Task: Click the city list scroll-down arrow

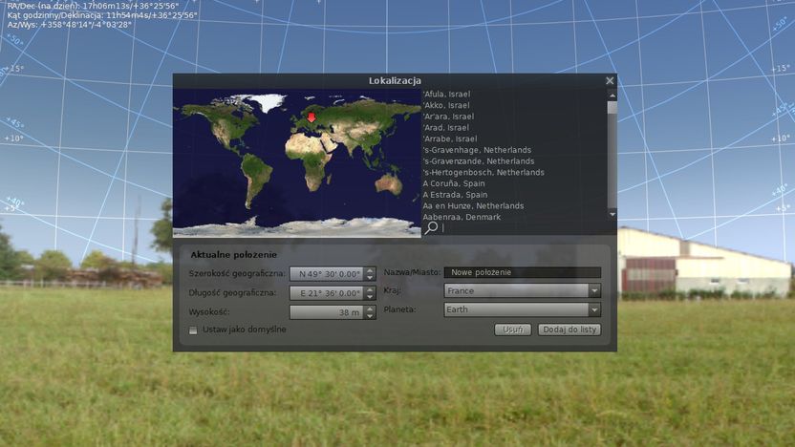Action: pyautogui.click(x=612, y=214)
